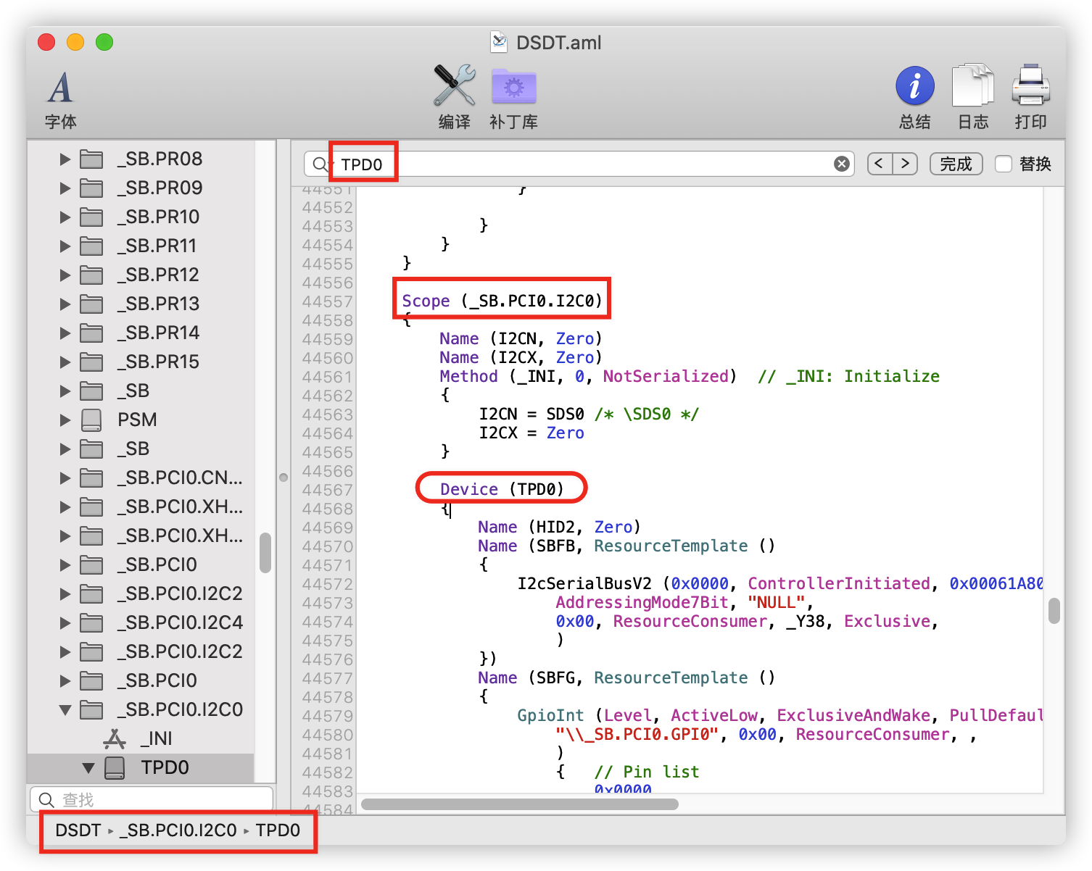This screenshot has width=1092, height=871.
Task: Select the _SB.PCI0.I2C4 tree row
Action: [x=141, y=622]
